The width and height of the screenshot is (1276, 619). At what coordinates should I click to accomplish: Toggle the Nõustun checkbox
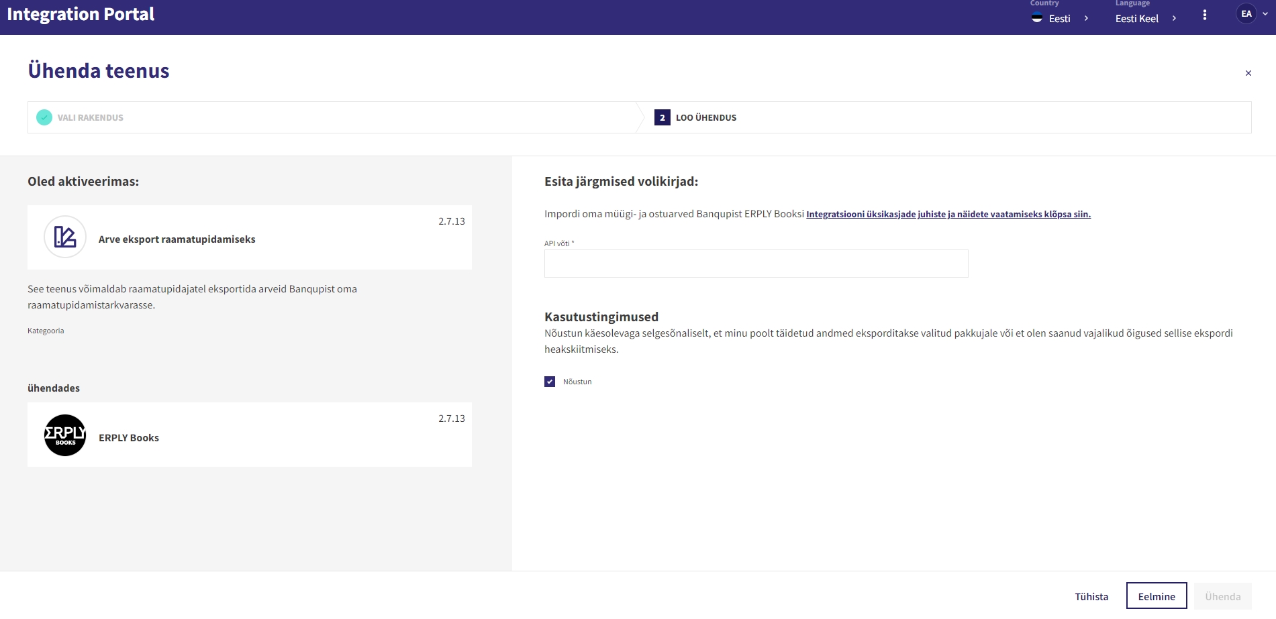(550, 382)
